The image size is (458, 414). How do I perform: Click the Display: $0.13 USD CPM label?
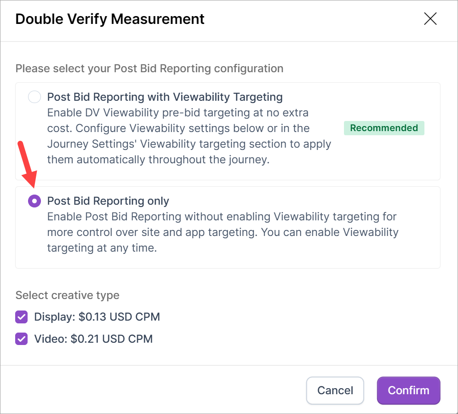coord(97,317)
